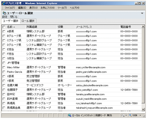Click the scrollbar up arrow of the user list

143,26
